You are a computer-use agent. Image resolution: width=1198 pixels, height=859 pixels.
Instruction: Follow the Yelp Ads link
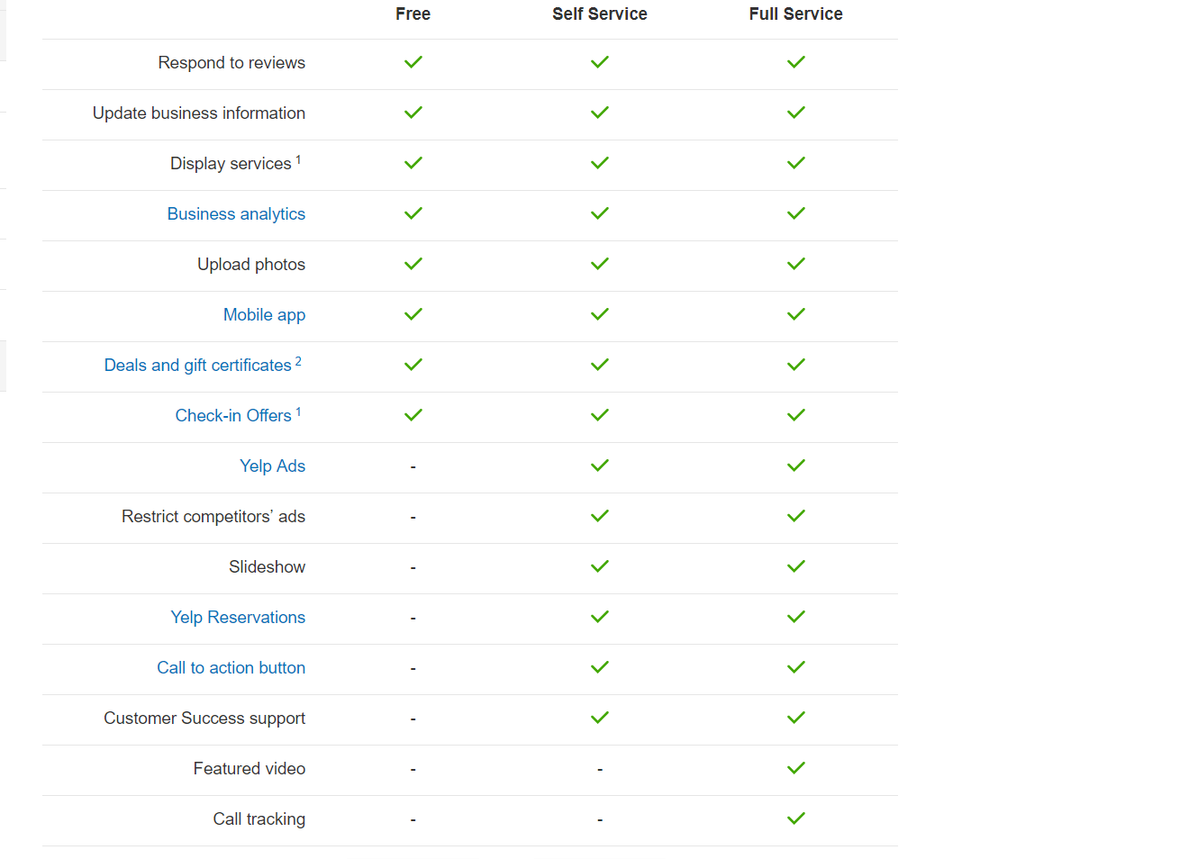[272, 466]
